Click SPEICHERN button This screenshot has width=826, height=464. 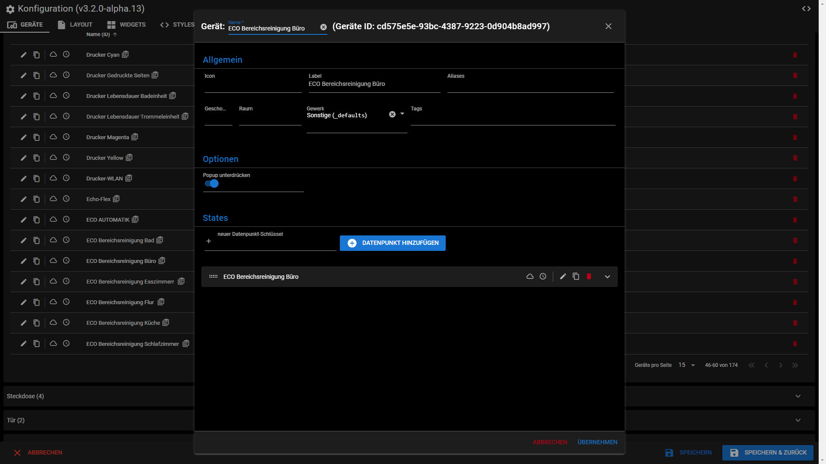point(689,452)
